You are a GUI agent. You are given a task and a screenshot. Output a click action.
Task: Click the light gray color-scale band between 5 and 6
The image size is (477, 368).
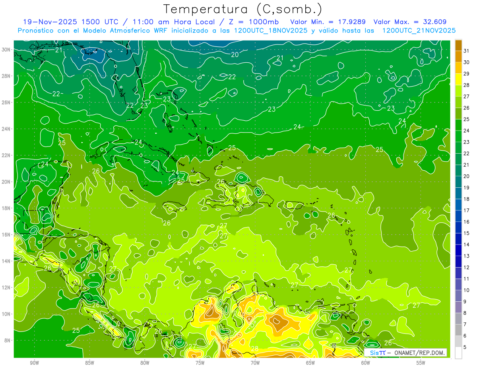(x=458, y=341)
